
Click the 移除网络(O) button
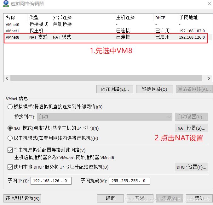click(154, 89)
